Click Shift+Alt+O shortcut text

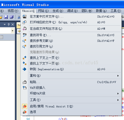(106, 17)
